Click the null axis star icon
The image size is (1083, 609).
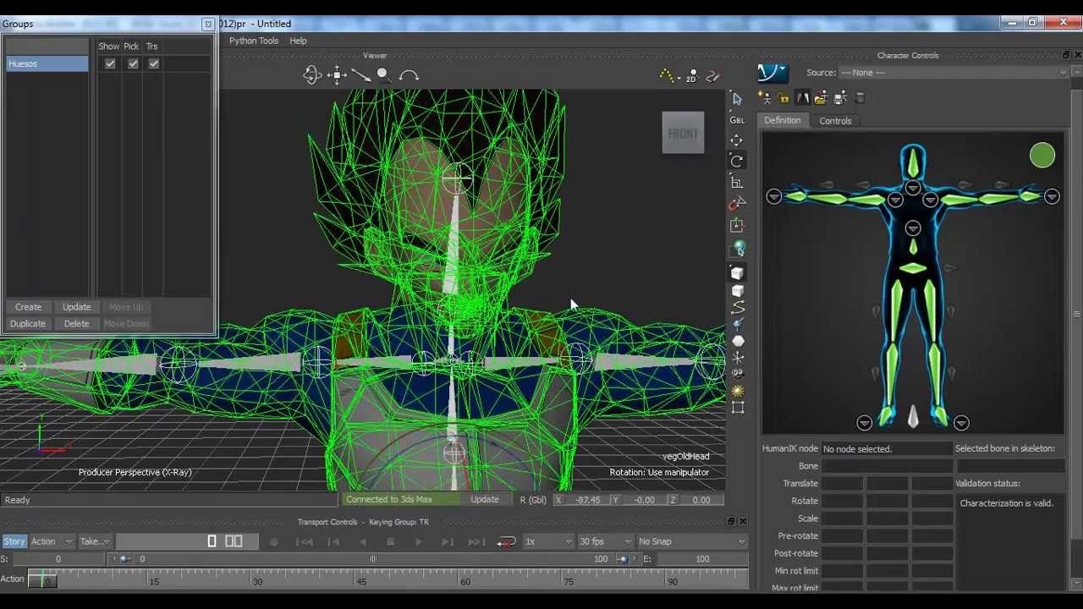[738, 358]
